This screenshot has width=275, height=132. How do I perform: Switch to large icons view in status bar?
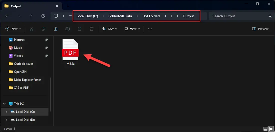point(271,129)
